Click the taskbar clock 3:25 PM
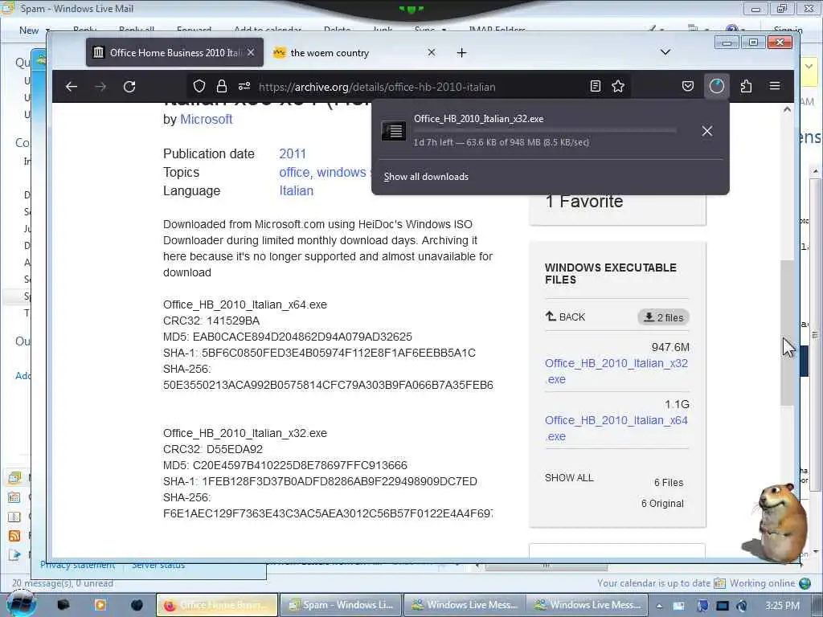The width and height of the screenshot is (823, 617). pos(782,606)
